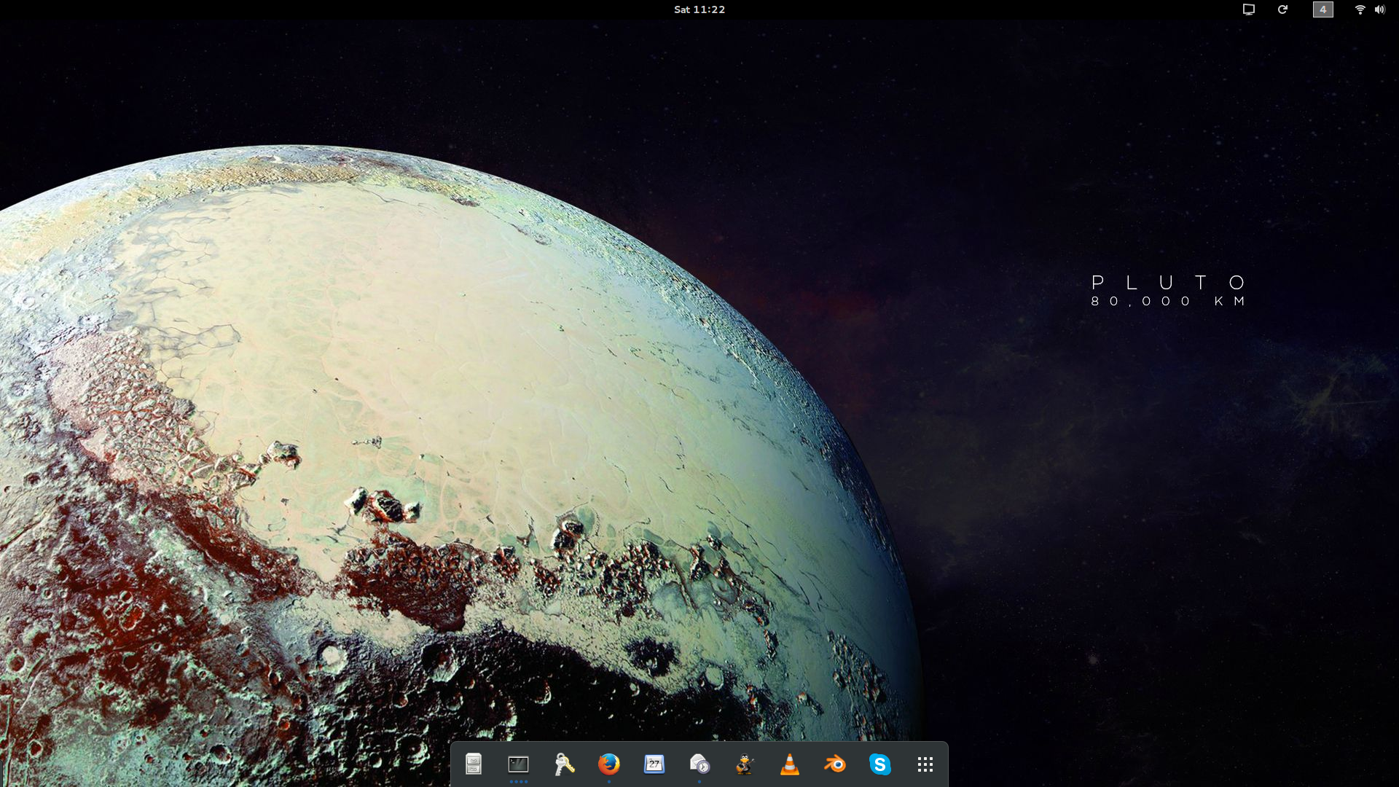Open the Calendar app showing 27
Screen dimensions: 1399x787
[x=654, y=764]
